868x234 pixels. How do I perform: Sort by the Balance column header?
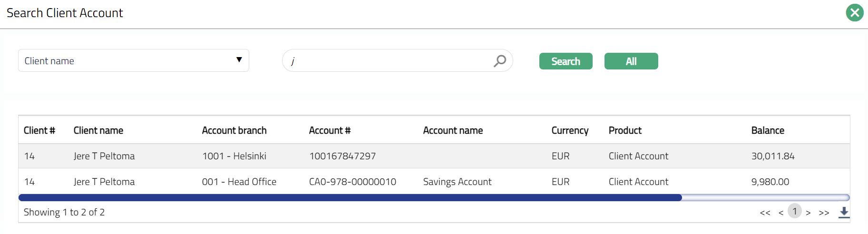click(767, 130)
